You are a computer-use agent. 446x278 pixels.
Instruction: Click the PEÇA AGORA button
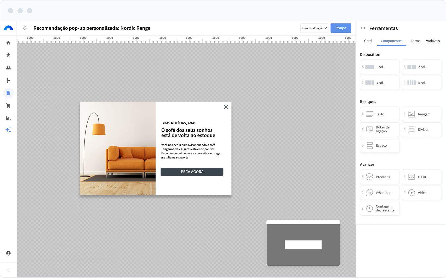[192, 172]
